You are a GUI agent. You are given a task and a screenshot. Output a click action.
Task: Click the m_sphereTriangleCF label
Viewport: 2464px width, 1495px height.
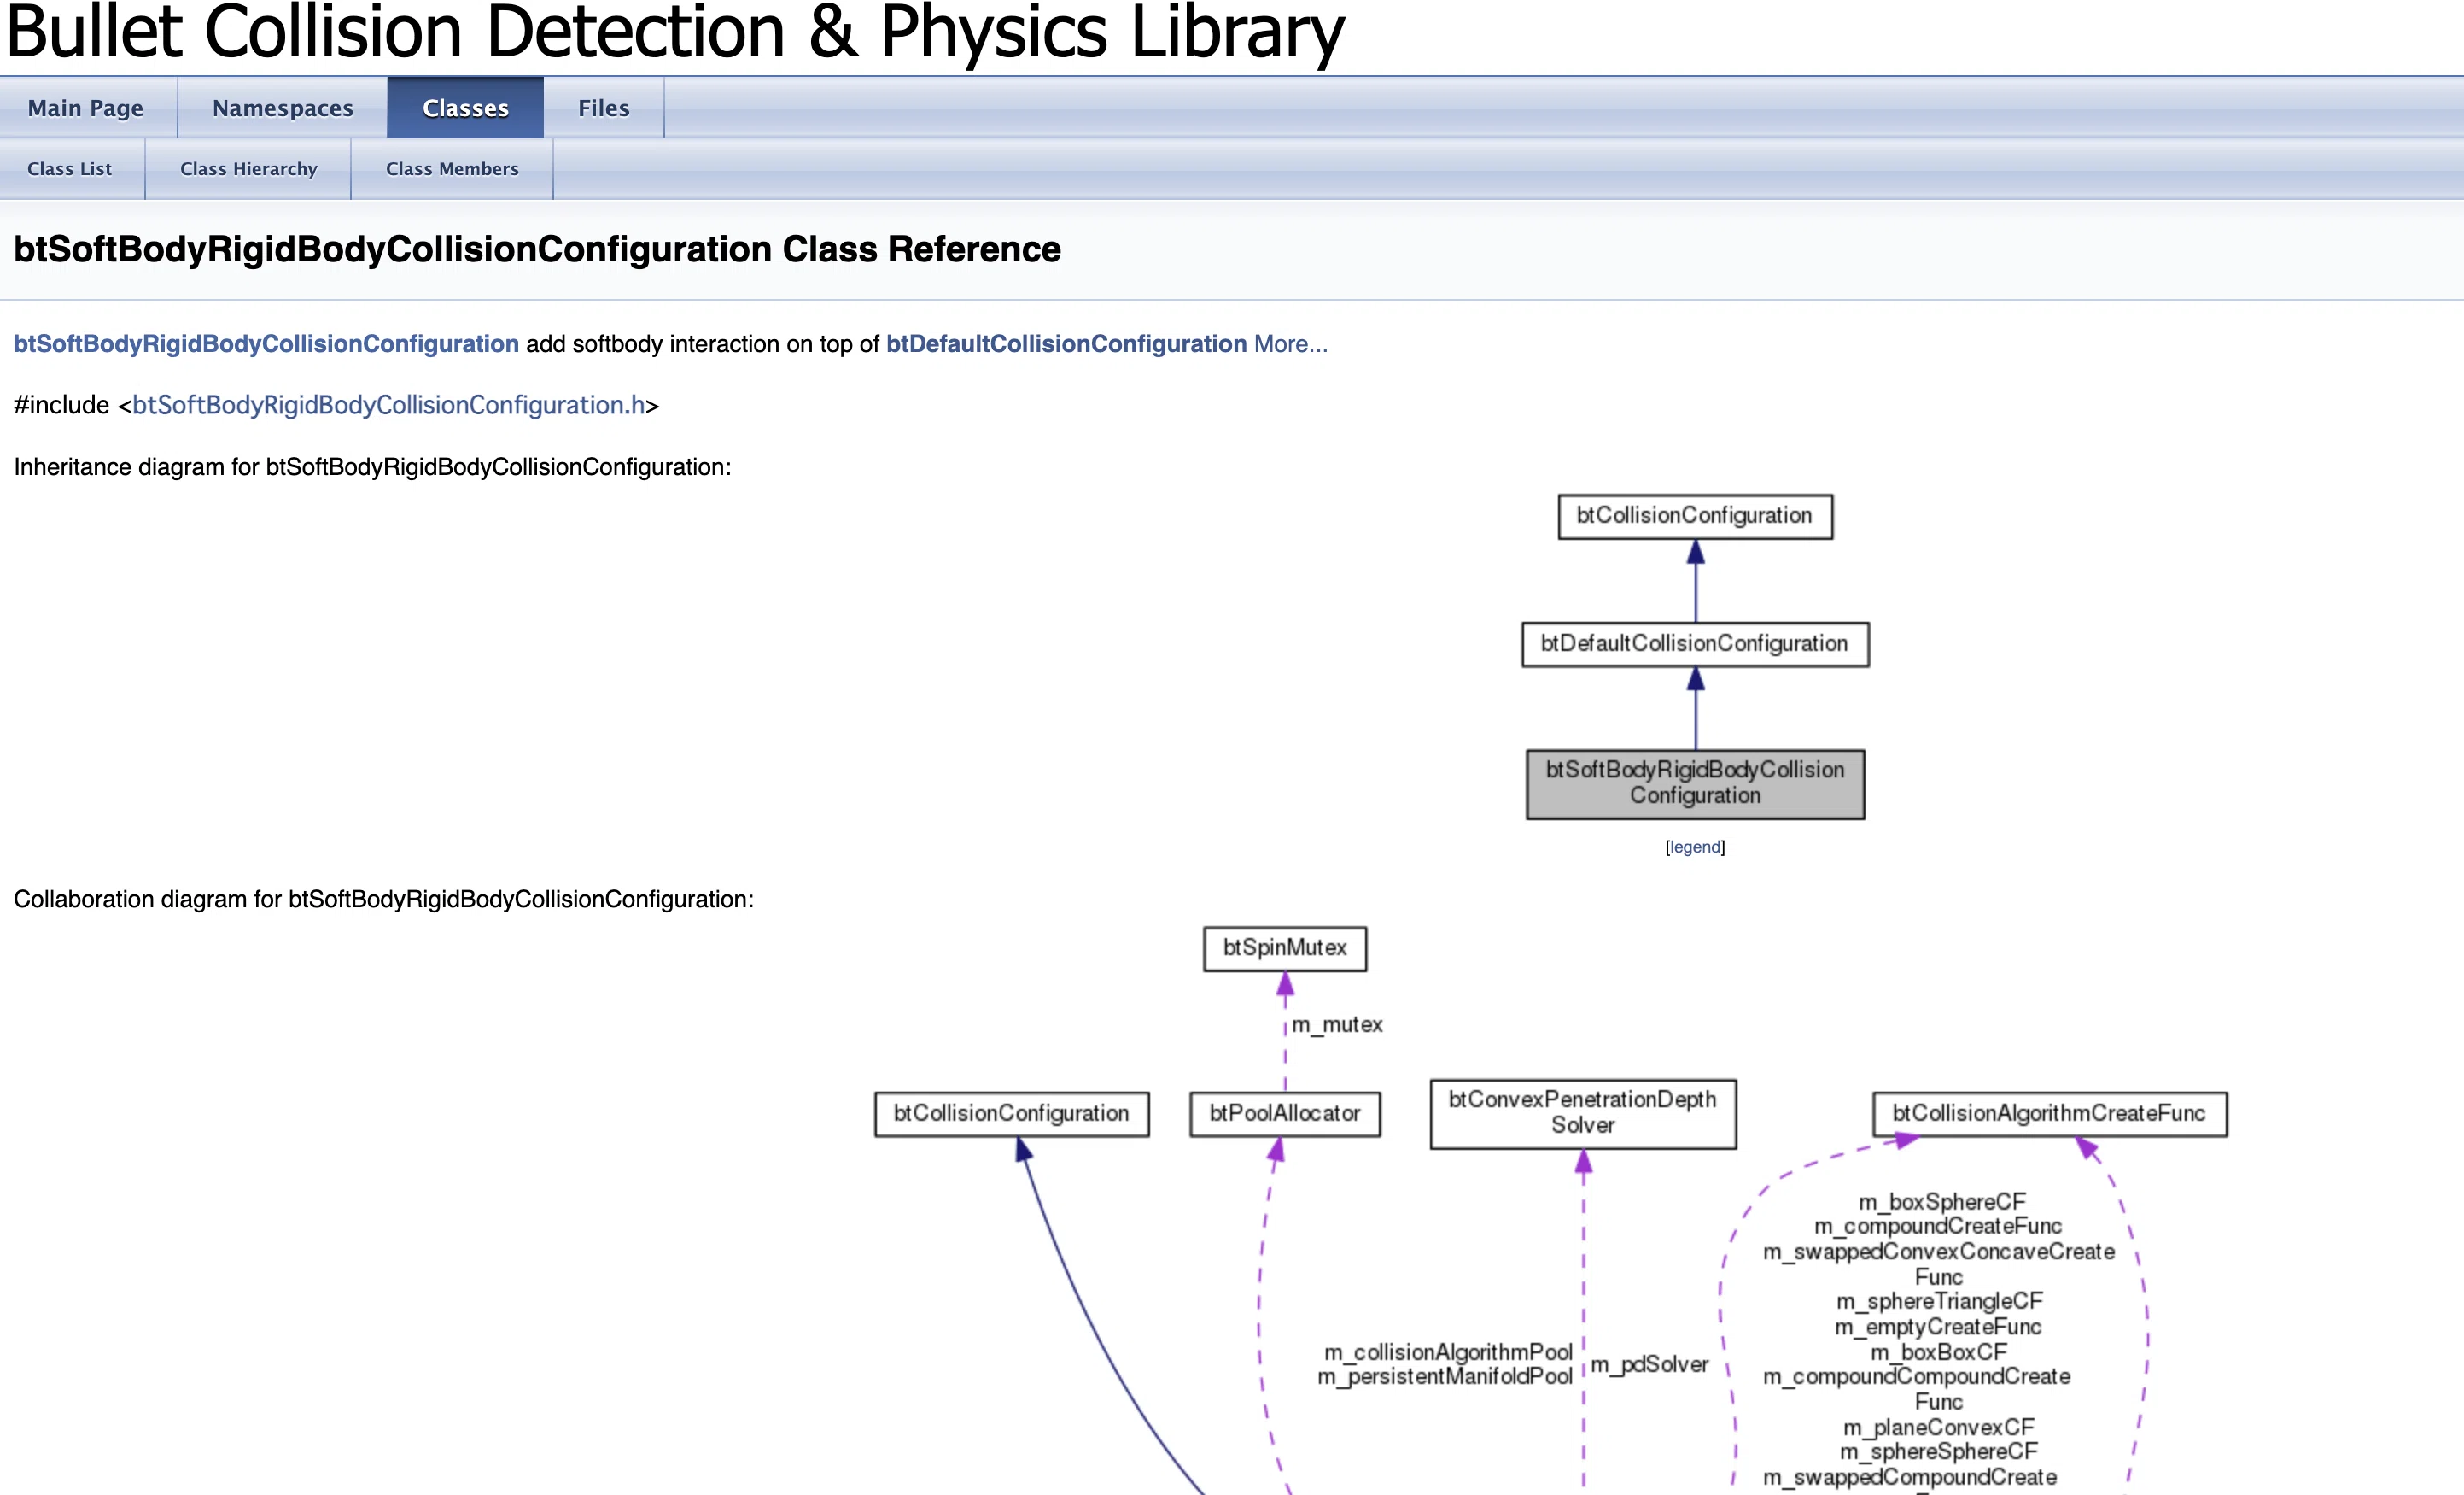click(x=1939, y=1302)
